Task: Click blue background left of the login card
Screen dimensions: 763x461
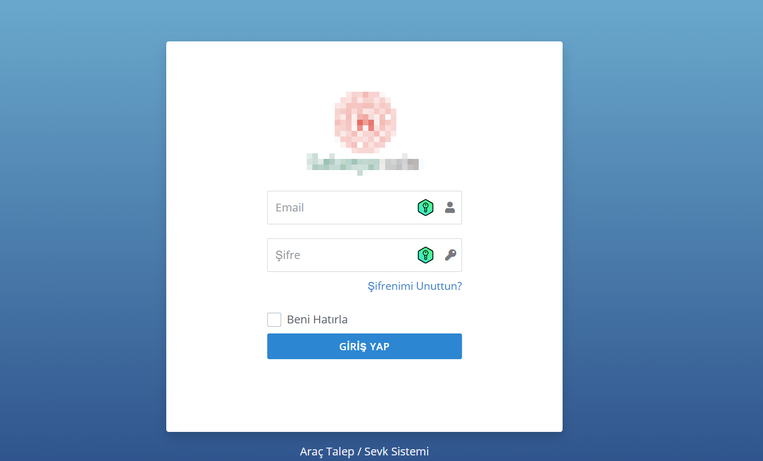Action: (x=83, y=235)
